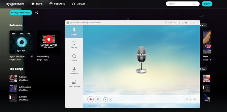Click the magnifier icon in search box
The height and width of the screenshot is (112, 227).
194,4
